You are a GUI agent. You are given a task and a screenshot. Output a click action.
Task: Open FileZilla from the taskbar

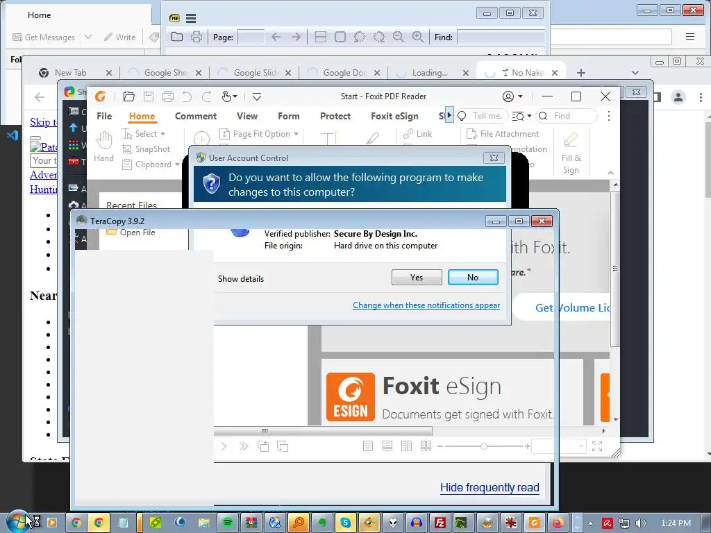440,523
